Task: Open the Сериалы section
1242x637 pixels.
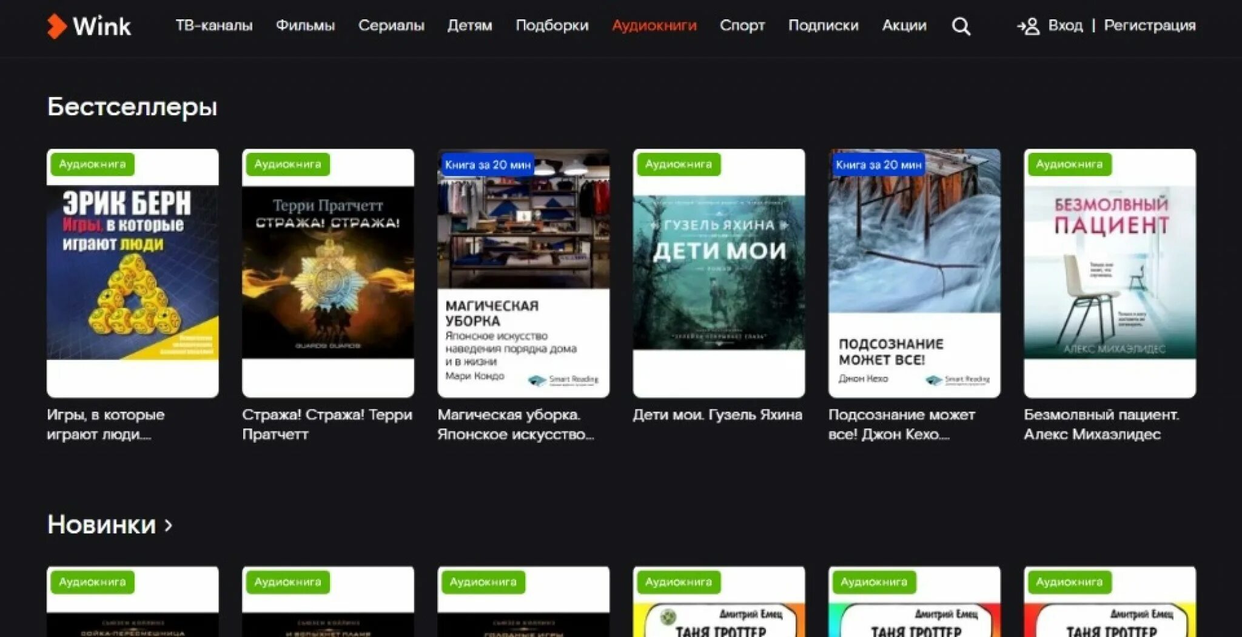Action: click(391, 25)
